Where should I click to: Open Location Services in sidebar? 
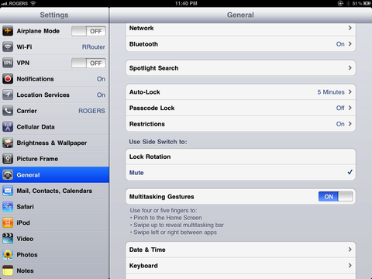pos(54,95)
